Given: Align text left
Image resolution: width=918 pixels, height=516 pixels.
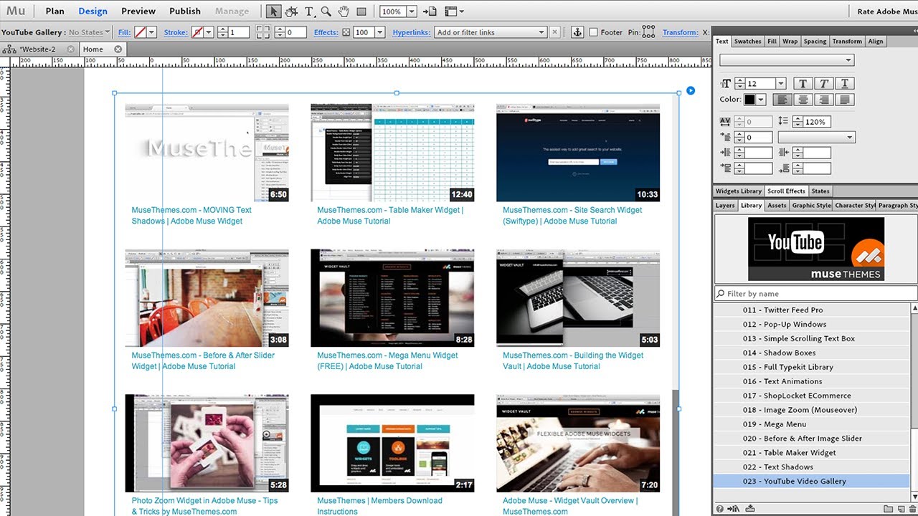Looking at the screenshot, I should tap(781, 100).
